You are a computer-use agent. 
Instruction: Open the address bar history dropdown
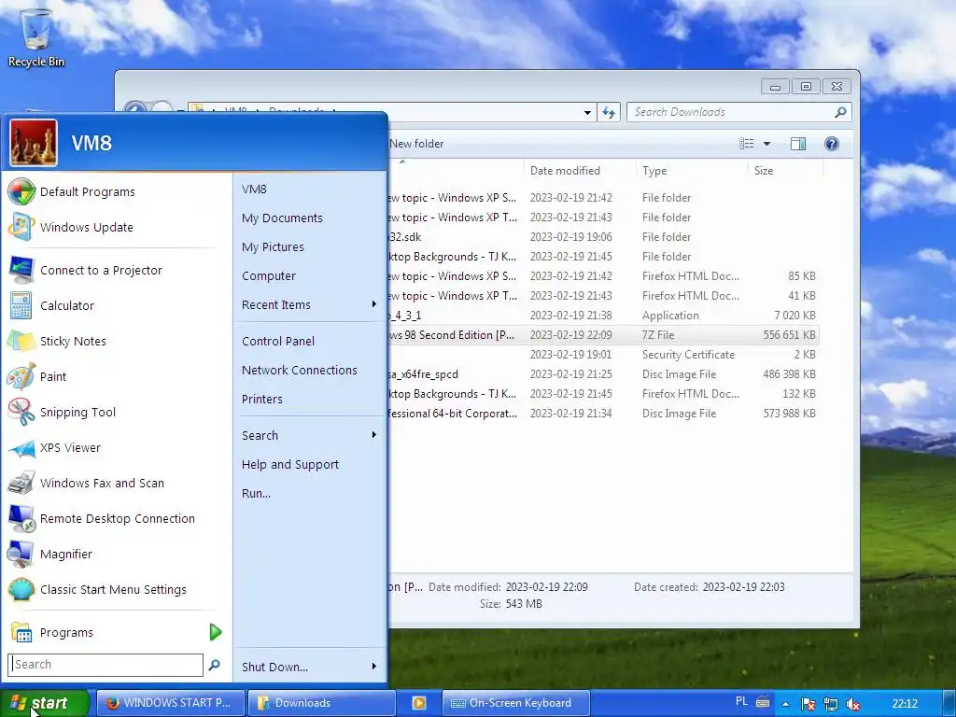click(587, 113)
